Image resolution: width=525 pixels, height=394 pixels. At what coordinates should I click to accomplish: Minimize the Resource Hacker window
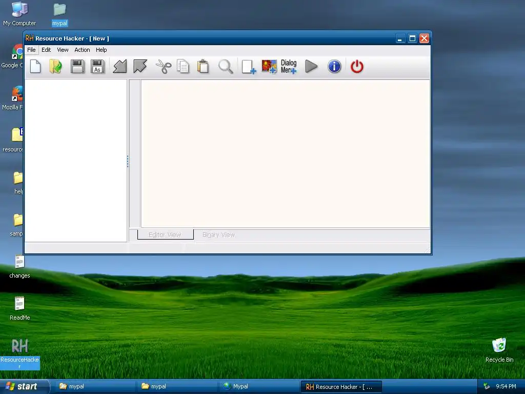[x=400, y=38]
